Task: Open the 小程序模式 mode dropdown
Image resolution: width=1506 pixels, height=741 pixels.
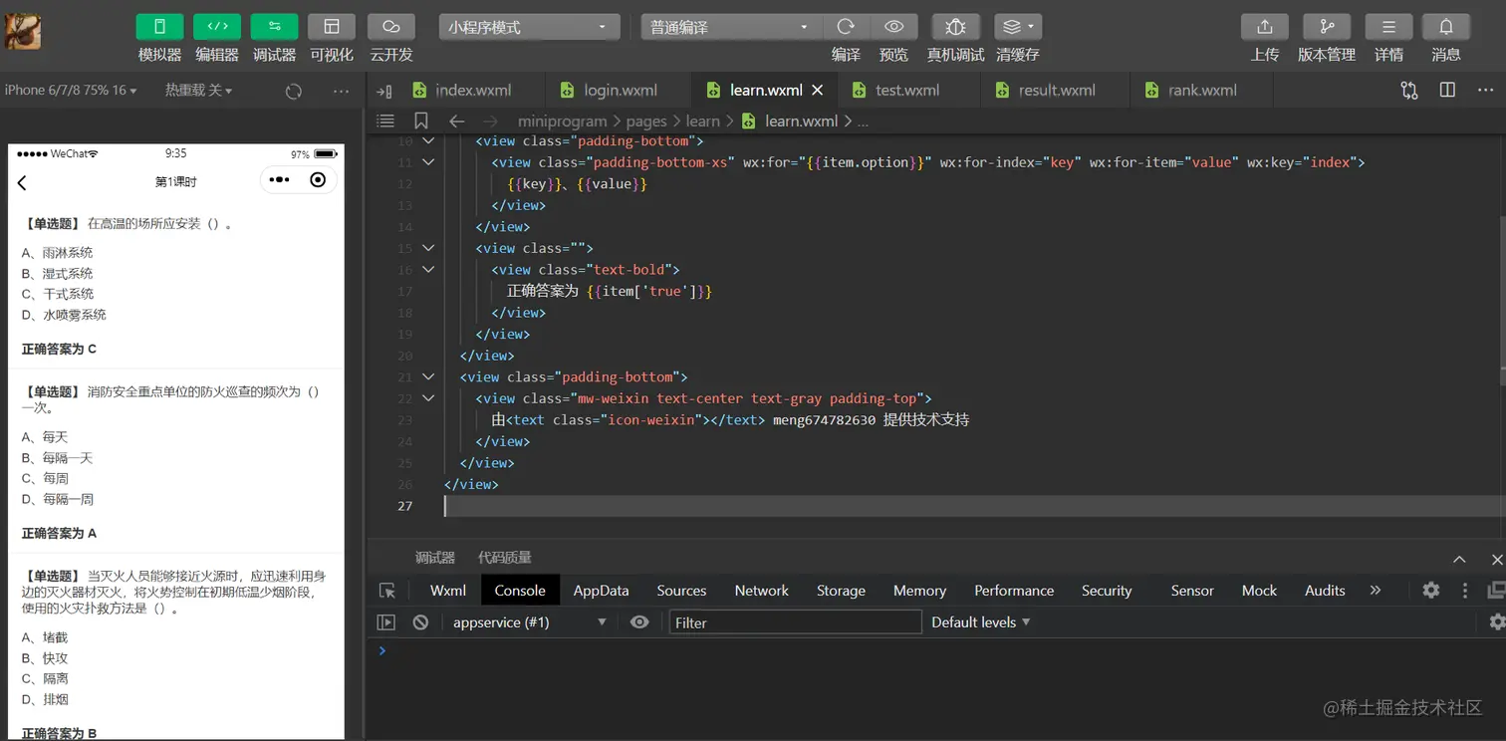Action: [x=529, y=27]
